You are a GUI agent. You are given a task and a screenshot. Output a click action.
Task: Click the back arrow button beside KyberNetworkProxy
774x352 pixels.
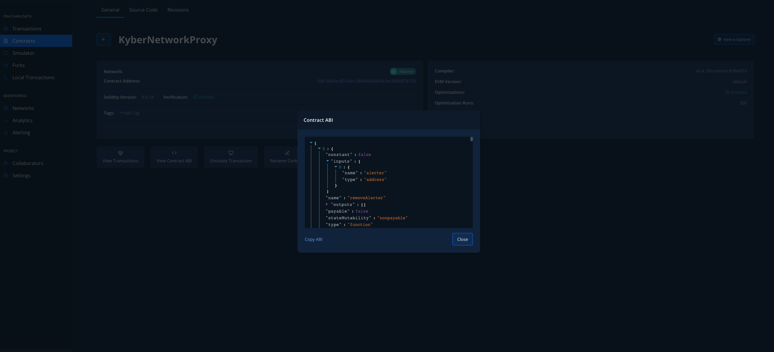click(x=104, y=39)
